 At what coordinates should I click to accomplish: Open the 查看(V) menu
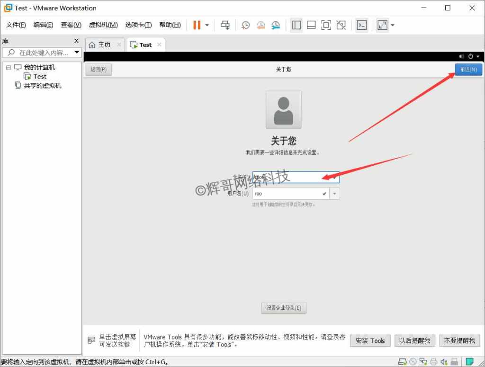(x=71, y=25)
